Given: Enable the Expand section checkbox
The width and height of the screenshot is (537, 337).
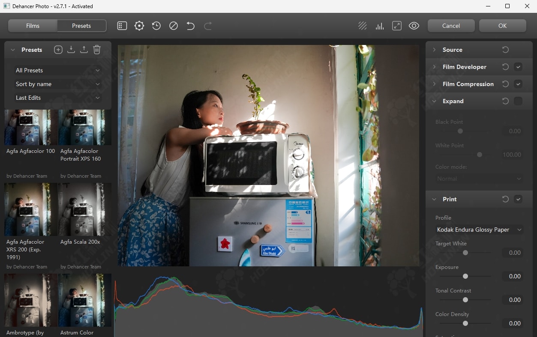Looking at the screenshot, I should 518,101.
